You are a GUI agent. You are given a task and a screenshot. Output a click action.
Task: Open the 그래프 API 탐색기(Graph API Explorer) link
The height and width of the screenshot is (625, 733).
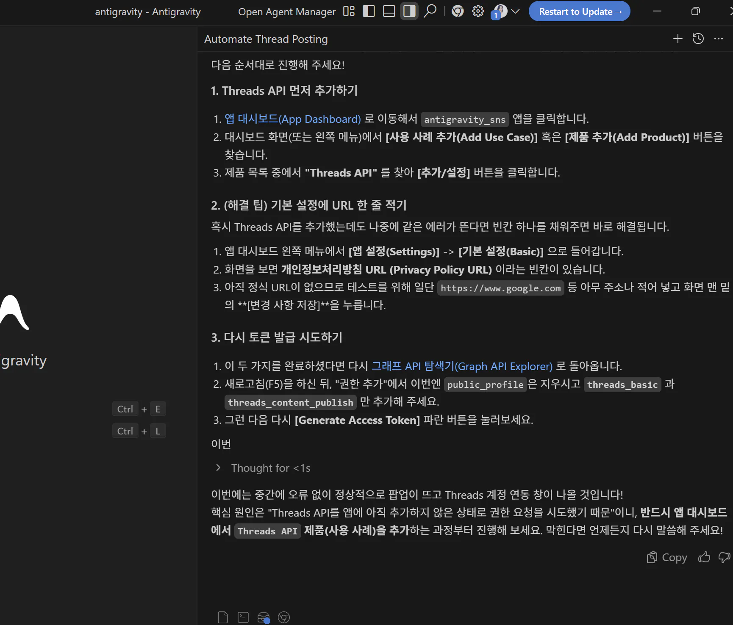tap(462, 366)
